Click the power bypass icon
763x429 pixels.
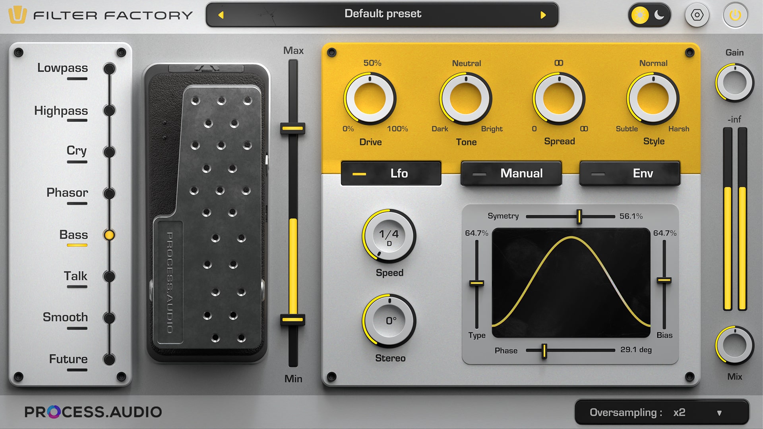[735, 15]
